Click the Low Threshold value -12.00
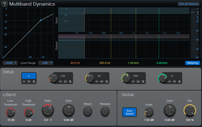 [10, 120]
